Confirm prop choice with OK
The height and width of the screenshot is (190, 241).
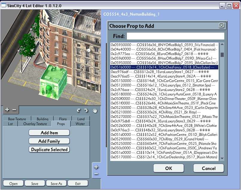click(168, 168)
